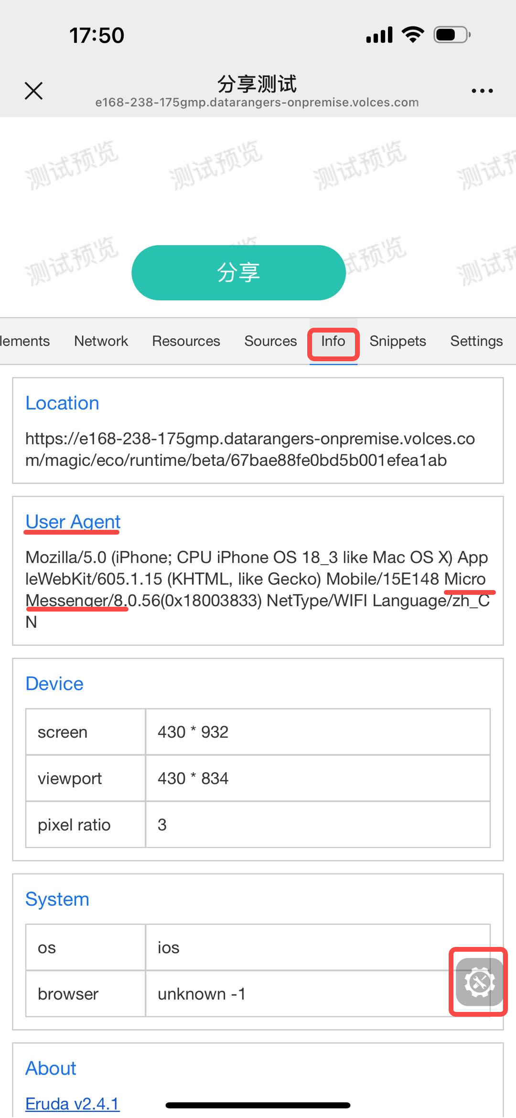The width and height of the screenshot is (516, 1118).
Task: Open the Settings tab
Action: tap(476, 341)
